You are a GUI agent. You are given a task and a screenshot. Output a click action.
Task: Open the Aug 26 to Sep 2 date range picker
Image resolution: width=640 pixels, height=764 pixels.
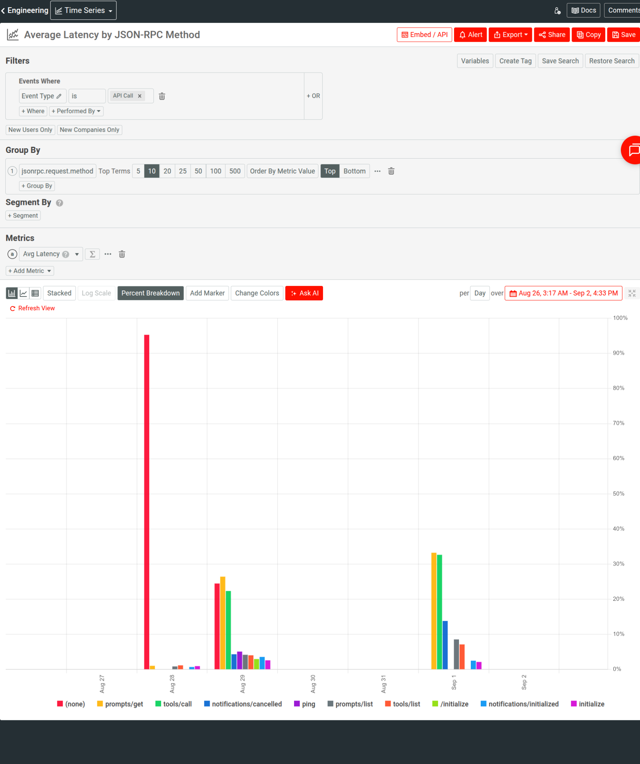(563, 293)
